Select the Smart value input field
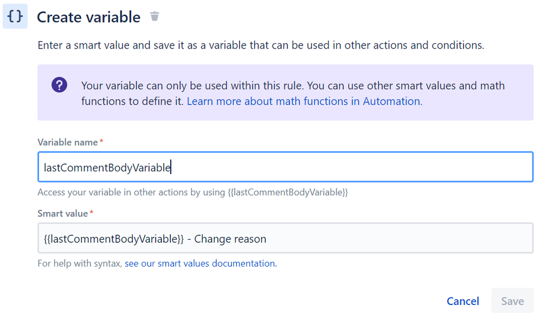541x318 pixels. coord(271,238)
